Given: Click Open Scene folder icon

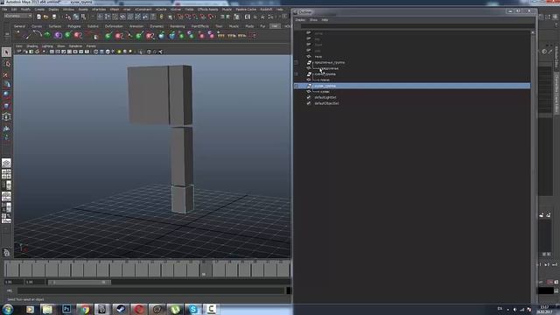Looking at the screenshot, I should pyautogui.click(x=45, y=17).
